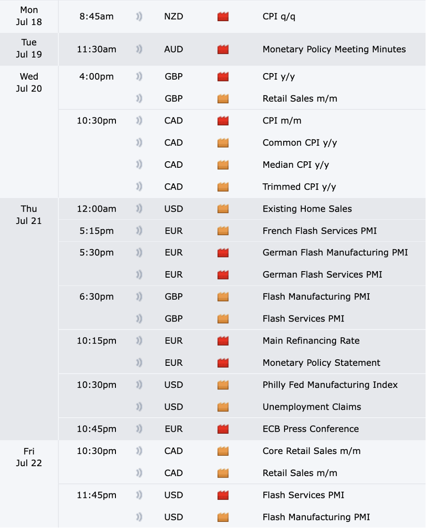Viewport: 426px width, 528px height.
Task: Click the sound alert icon beside AUD Monetary Policy Meeting Minutes
Action: [139, 49]
